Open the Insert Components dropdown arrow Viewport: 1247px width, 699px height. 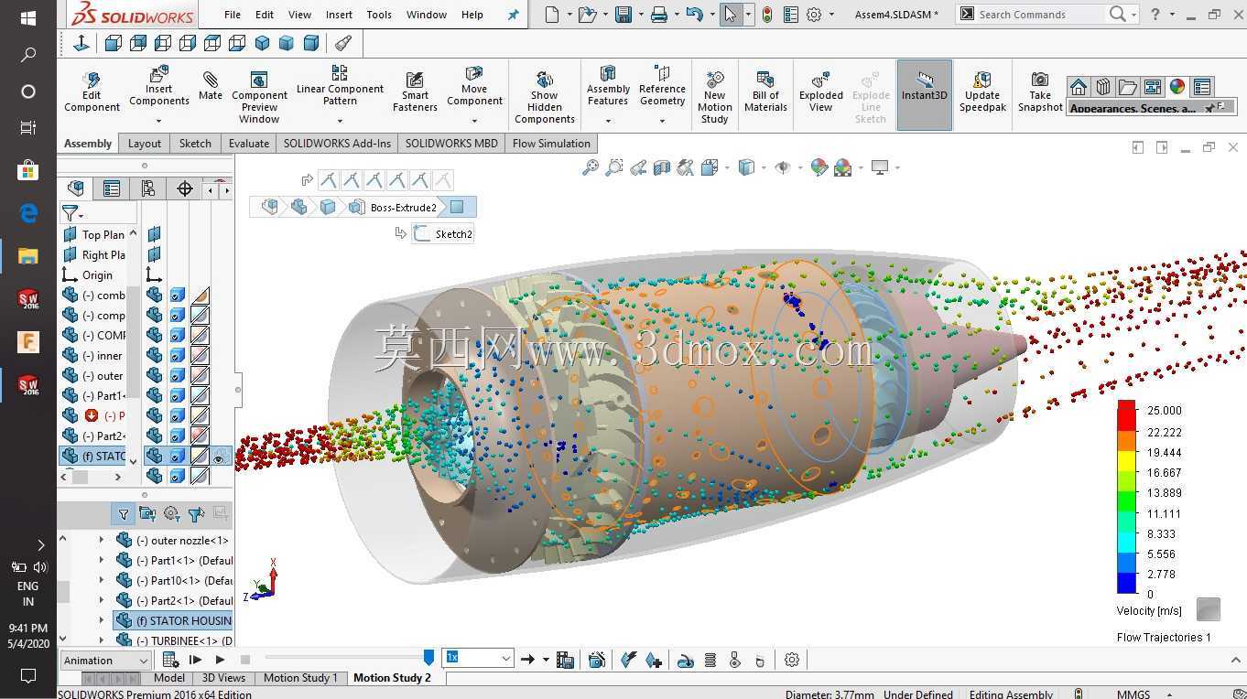pos(158,120)
